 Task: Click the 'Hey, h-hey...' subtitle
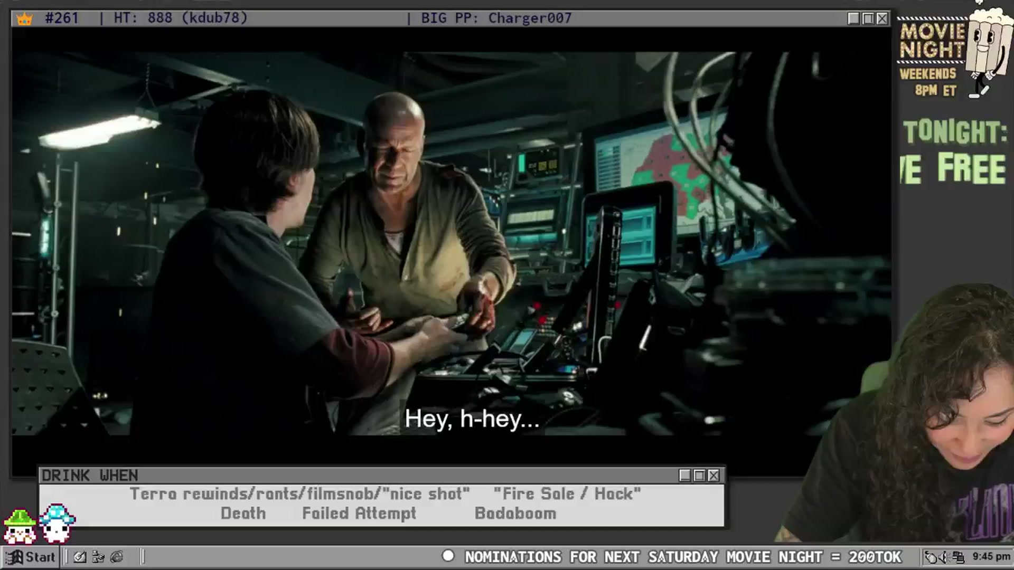click(472, 419)
